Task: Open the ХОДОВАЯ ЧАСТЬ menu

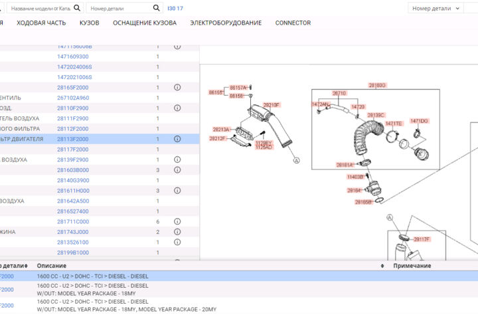Action: pyautogui.click(x=41, y=23)
